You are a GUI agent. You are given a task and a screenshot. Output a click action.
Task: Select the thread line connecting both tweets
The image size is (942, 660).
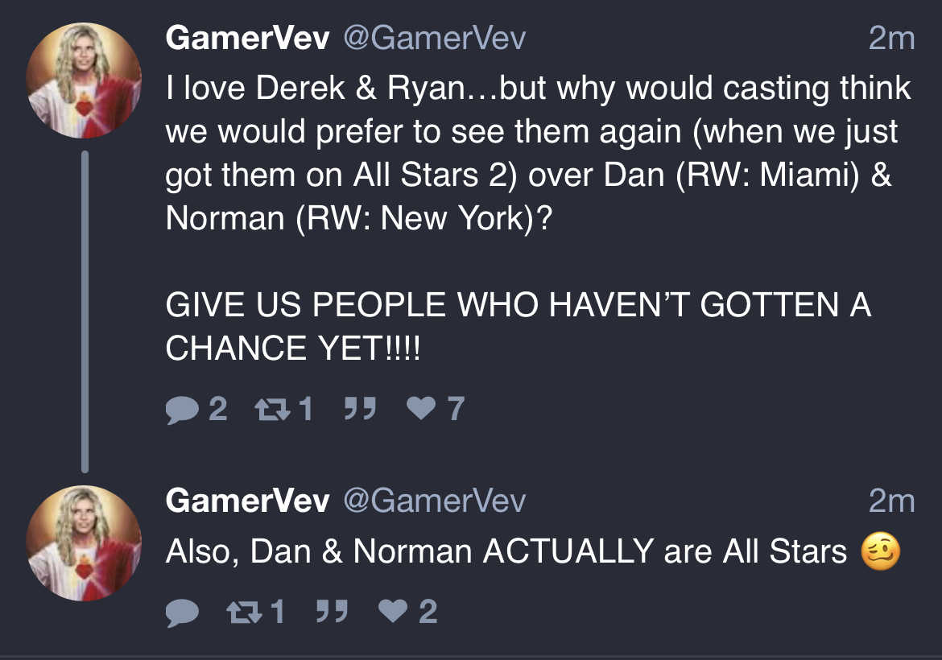click(x=85, y=311)
